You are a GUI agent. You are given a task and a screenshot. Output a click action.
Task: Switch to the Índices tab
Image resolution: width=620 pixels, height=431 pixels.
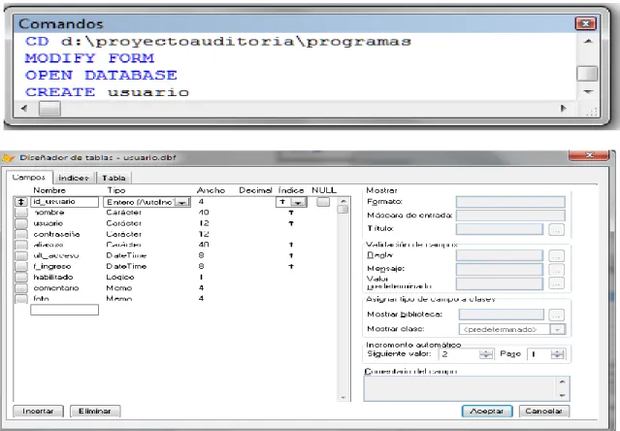pyautogui.click(x=74, y=178)
